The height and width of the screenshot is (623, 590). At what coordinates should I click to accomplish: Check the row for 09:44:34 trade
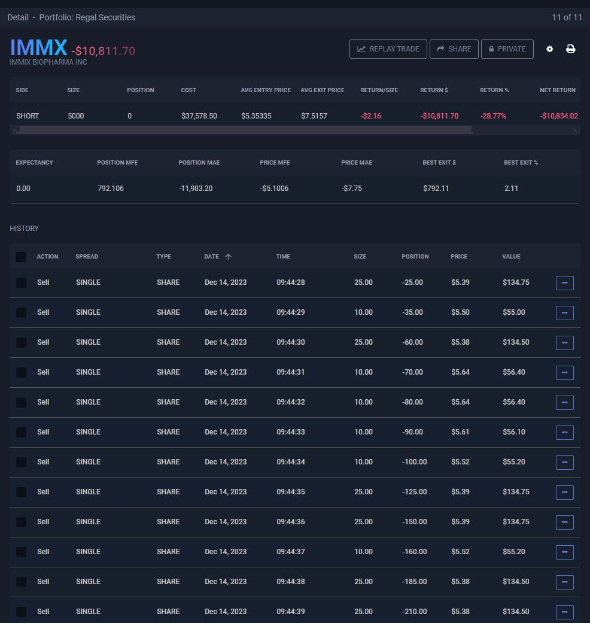click(x=21, y=462)
